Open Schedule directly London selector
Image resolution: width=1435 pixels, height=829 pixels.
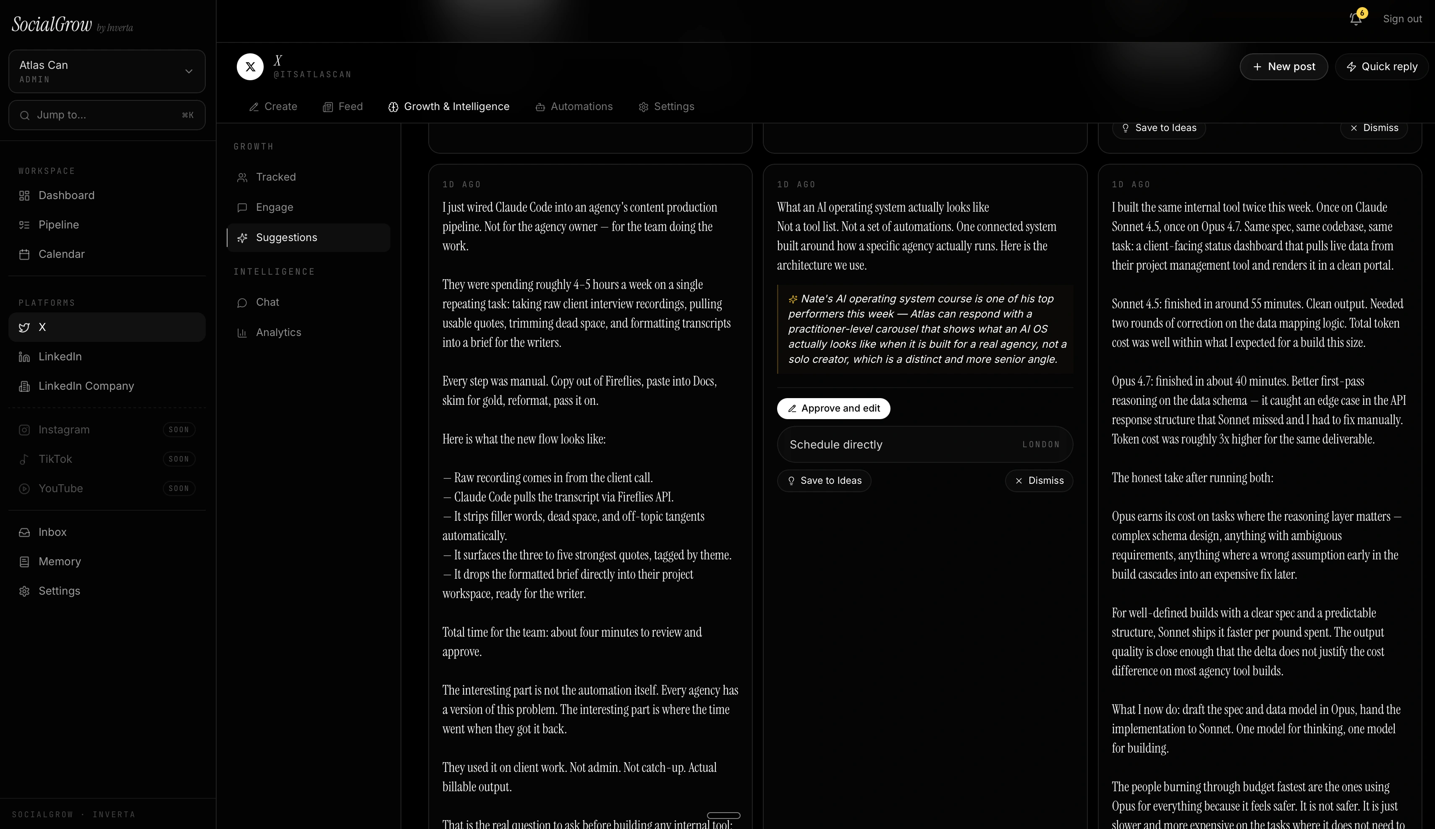tap(925, 445)
